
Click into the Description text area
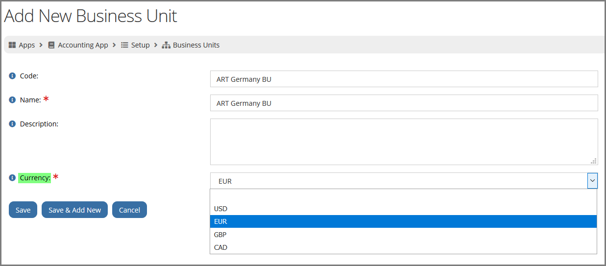tap(404, 142)
